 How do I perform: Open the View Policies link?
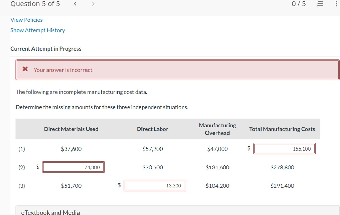click(26, 20)
